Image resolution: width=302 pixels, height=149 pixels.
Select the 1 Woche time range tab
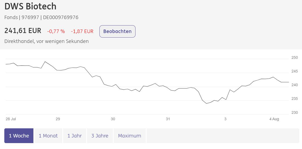tap(19, 136)
